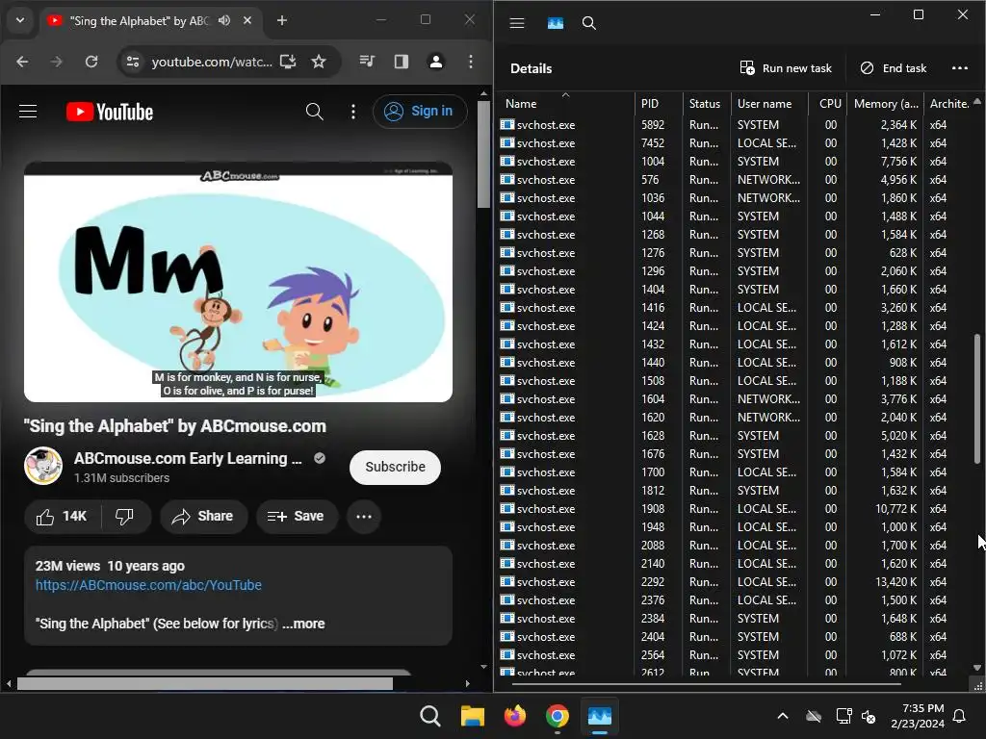The image size is (986, 739).
Task: Click the Task Manager app icon
Action: point(556,23)
